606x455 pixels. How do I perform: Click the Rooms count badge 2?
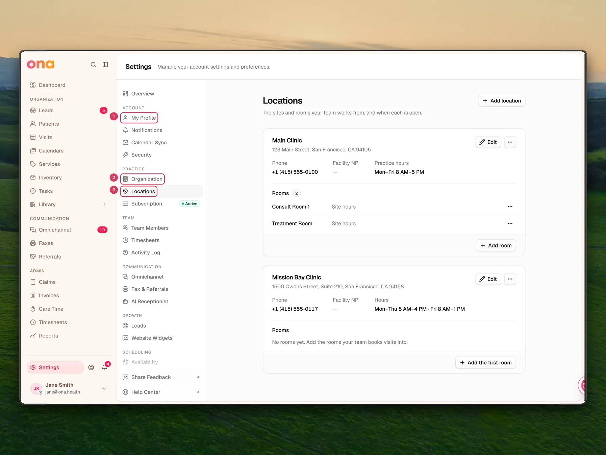pos(297,193)
